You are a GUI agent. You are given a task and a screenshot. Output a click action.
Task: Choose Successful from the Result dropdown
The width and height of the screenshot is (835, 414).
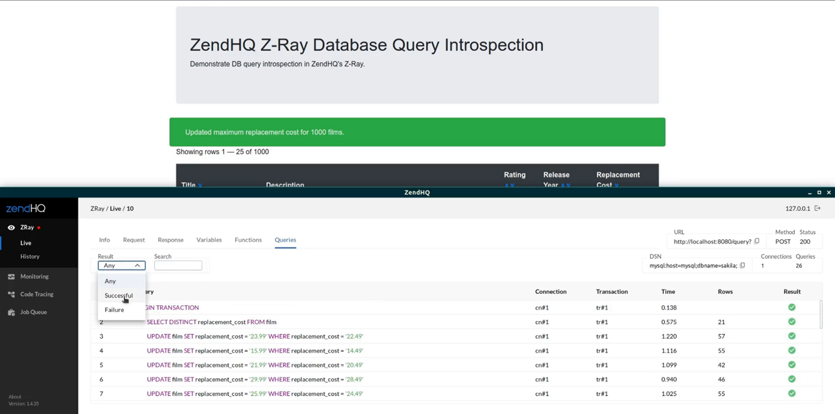119,295
